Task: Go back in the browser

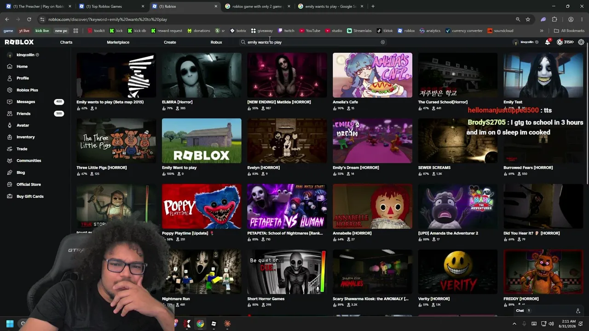Action: click(7, 19)
